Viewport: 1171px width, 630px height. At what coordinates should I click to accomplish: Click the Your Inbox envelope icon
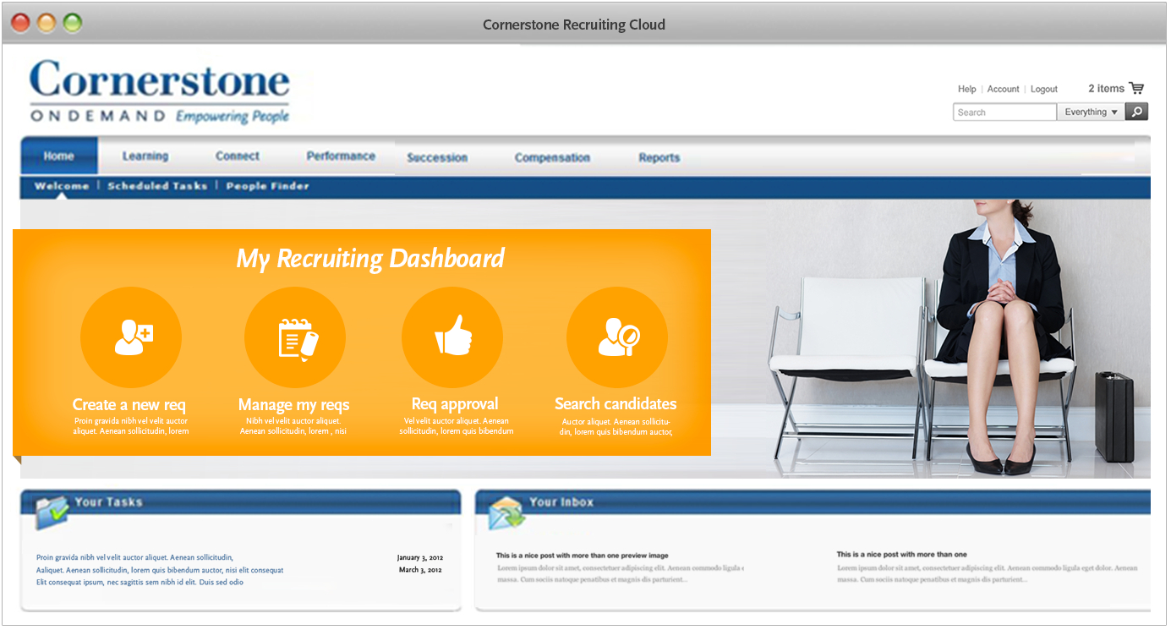(x=506, y=513)
